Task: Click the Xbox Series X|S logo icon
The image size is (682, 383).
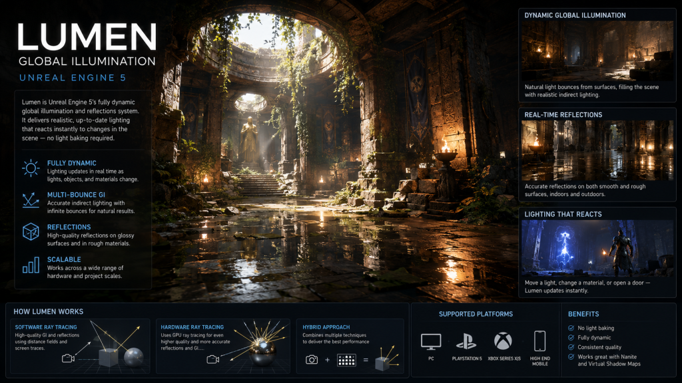Action: pyautogui.click(x=503, y=341)
